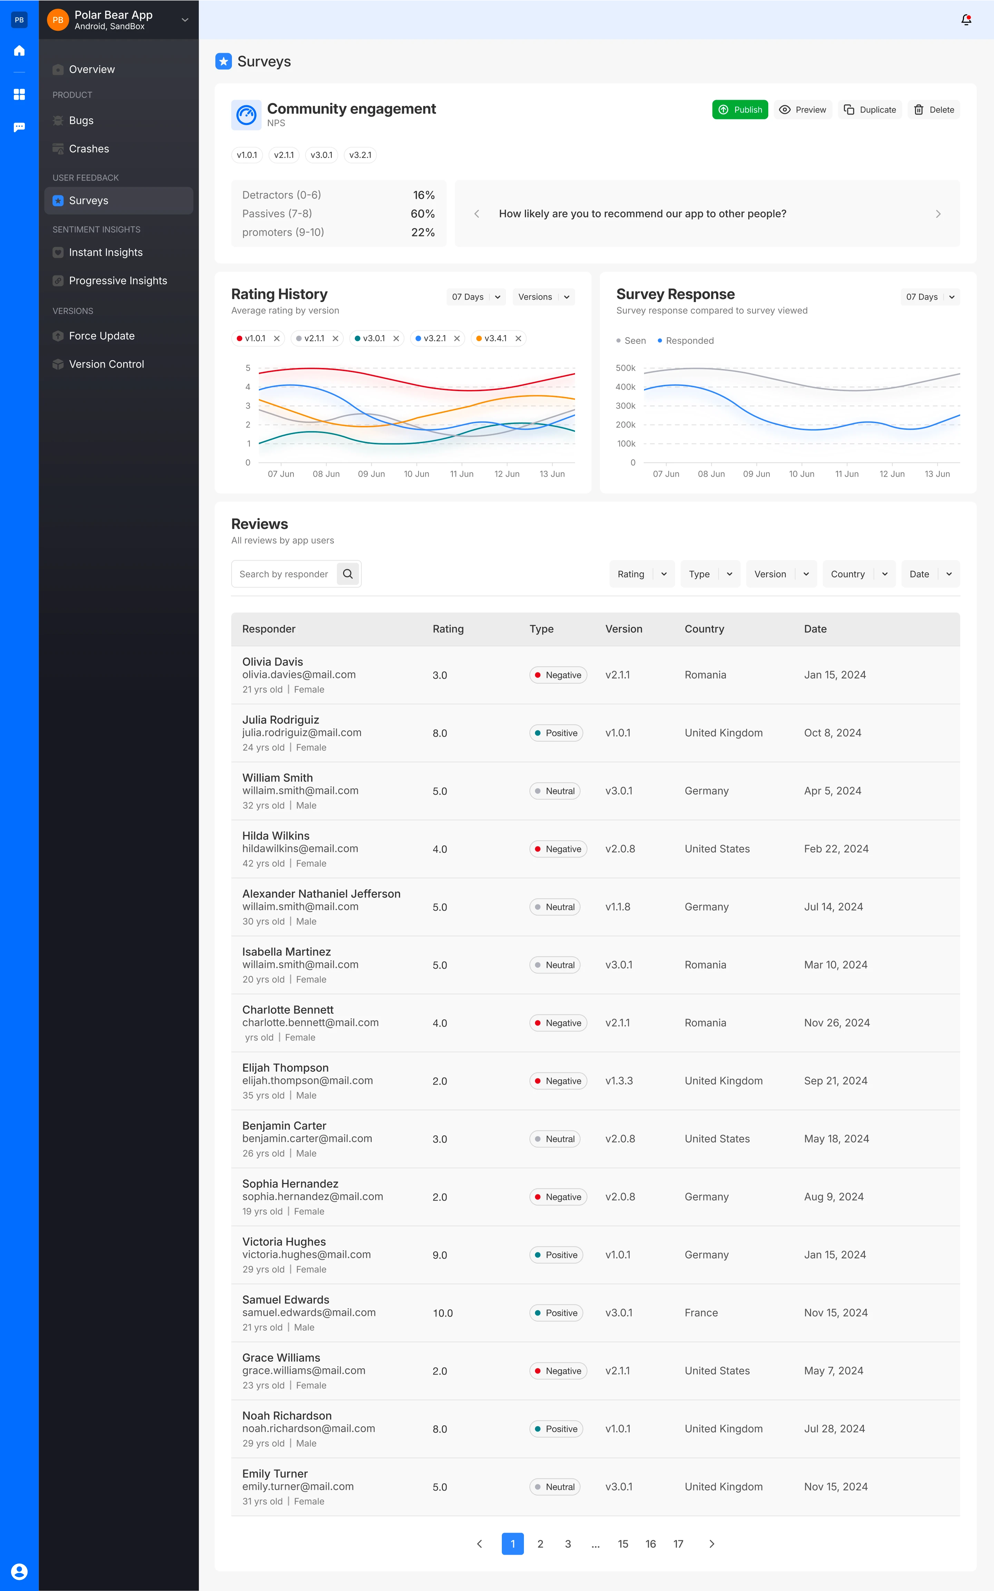The image size is (994, 1591).
Task: Open the Country filter dropdown
Action: click(859, 574)
